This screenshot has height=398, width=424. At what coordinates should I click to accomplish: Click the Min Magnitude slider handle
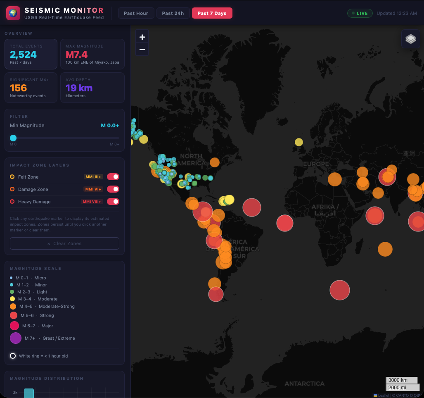(x=13, y=138)
